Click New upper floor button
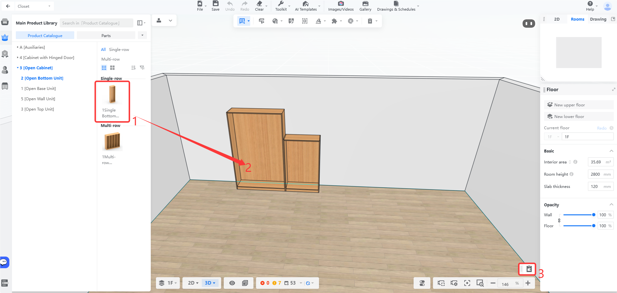Image resolution: width=617 pixels, height=293 pixels. click(579, 105)
